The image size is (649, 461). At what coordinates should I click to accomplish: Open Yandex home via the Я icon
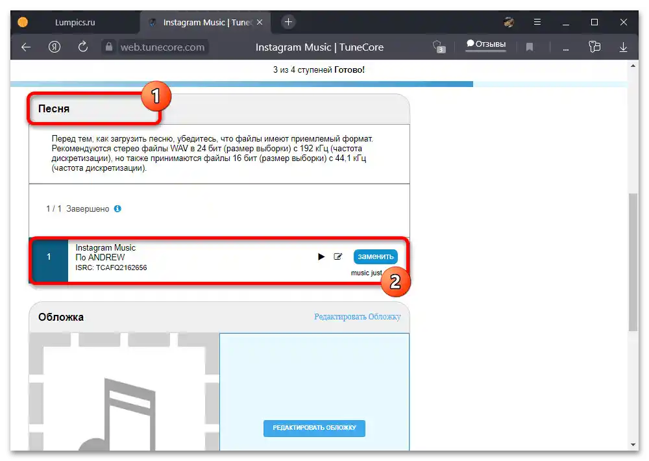pyautogui.click(x=55, y=47)
